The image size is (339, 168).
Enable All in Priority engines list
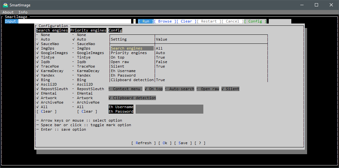[x=78, y=107]
